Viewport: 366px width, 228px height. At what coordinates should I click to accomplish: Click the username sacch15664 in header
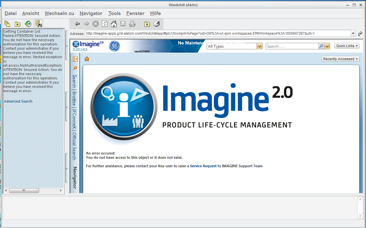pos(142,51)
